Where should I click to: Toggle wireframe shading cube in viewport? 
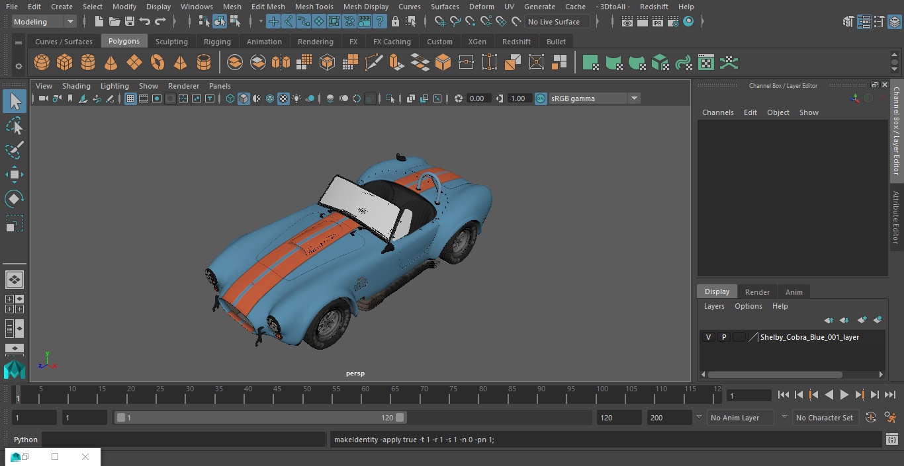230,98
